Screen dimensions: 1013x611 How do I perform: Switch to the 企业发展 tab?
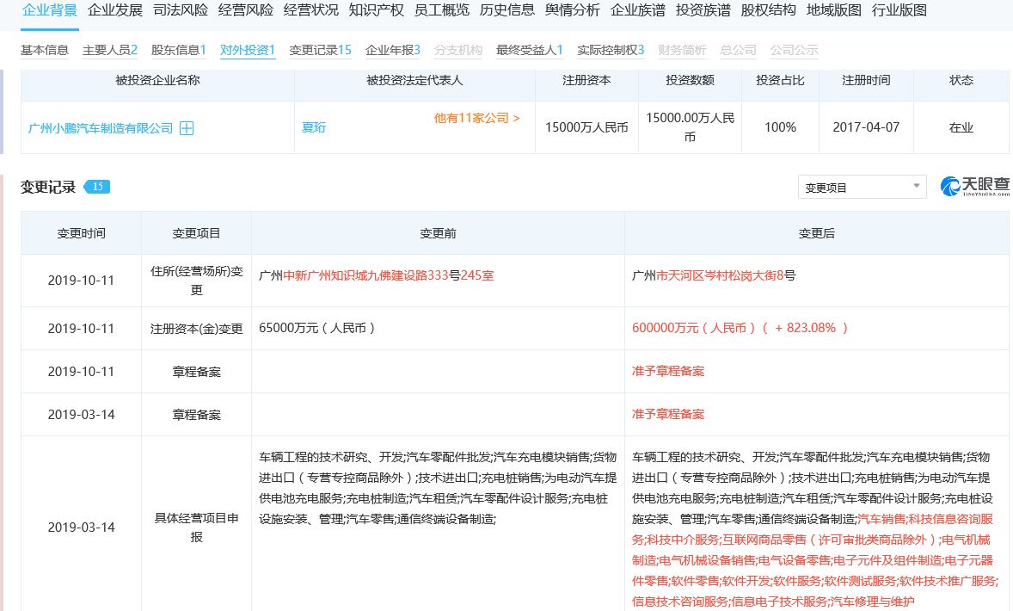tap(115, 10)
